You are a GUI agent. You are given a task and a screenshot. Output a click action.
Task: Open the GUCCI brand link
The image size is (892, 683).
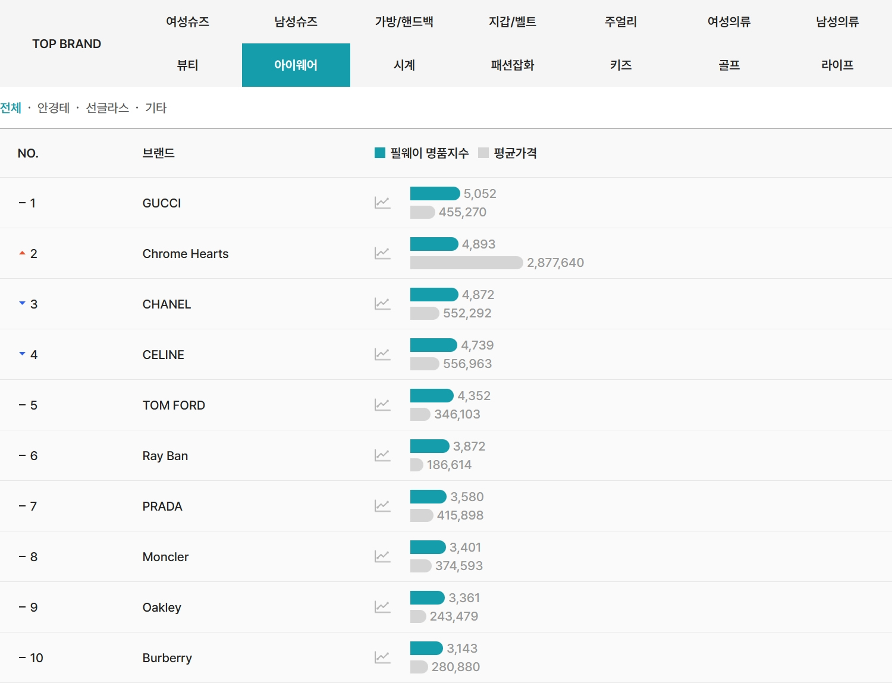tap(162, 203)
